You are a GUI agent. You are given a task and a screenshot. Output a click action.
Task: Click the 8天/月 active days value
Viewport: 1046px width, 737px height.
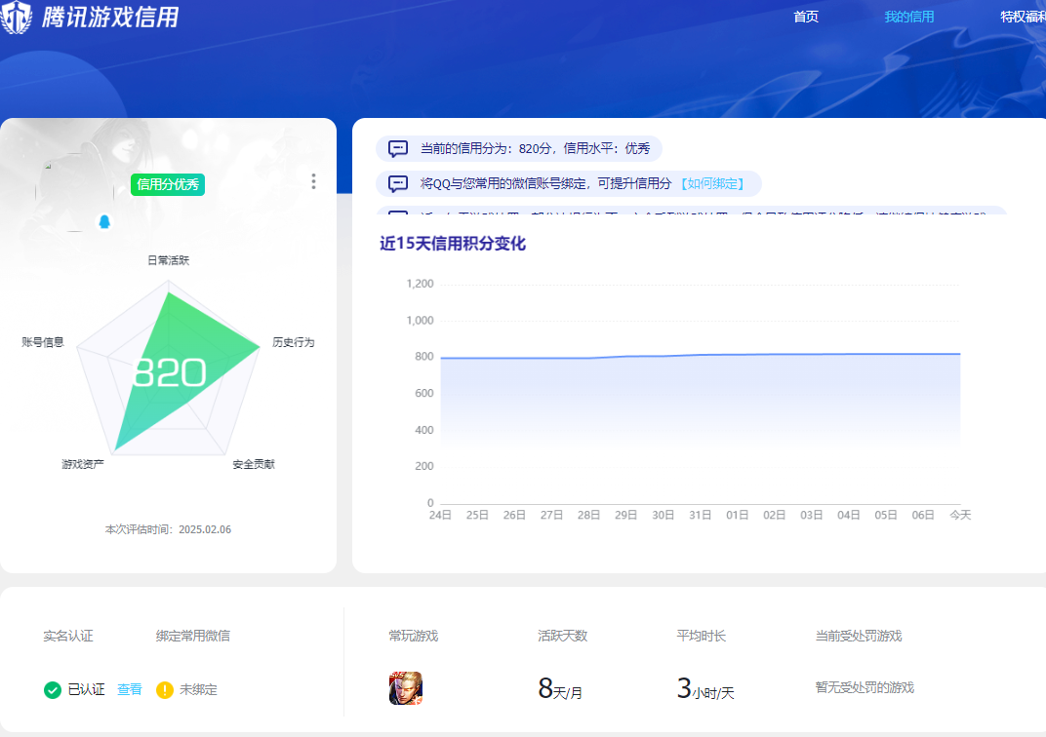coord(560,688)
